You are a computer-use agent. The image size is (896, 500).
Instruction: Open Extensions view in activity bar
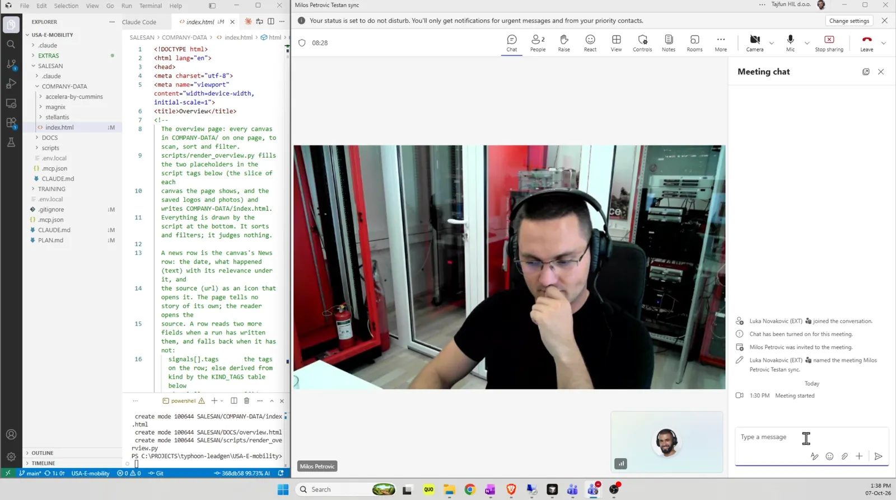pos(11,123)
